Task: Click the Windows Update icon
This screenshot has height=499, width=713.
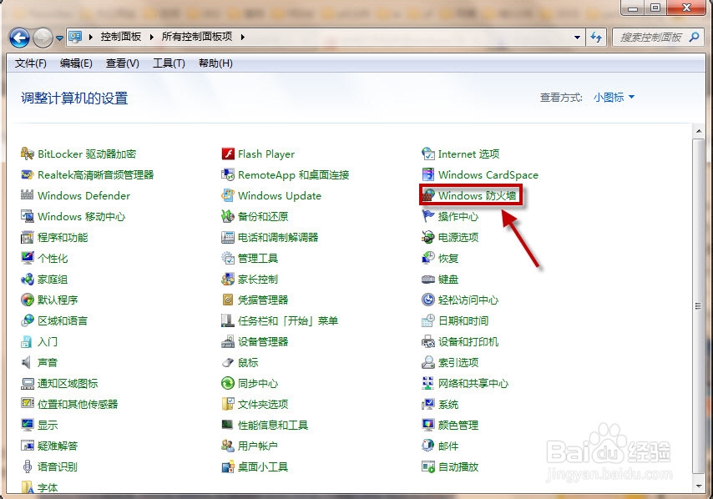Action: (228, 195)
